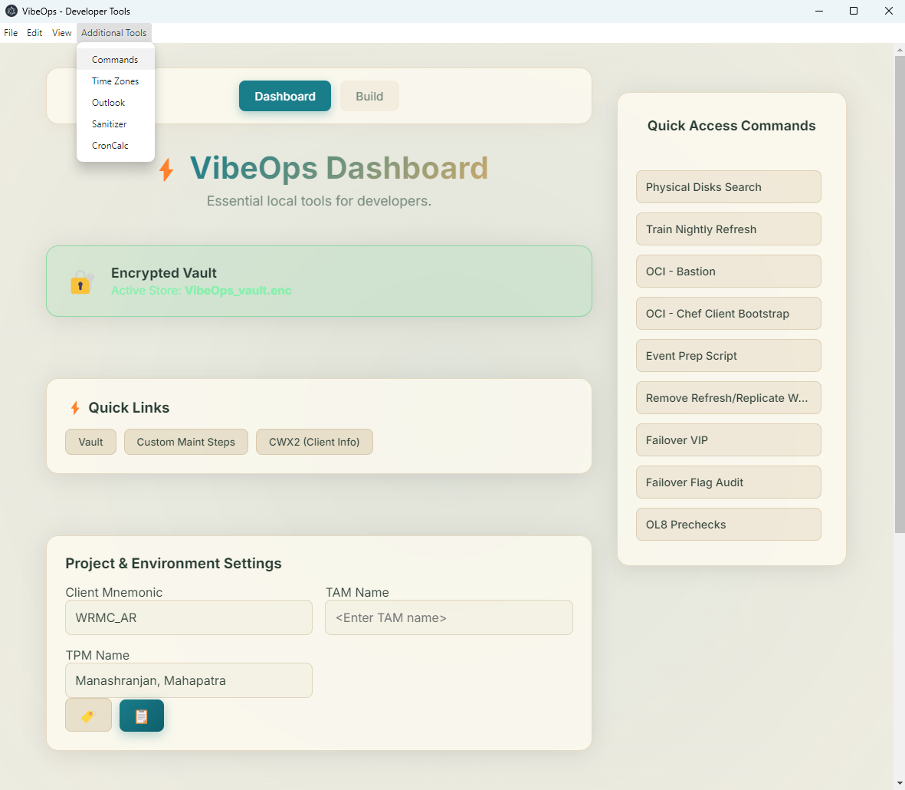Viewport: 905px width, 790px height.
Task: Open the Dashboard tab
Action: pos(285,97)
